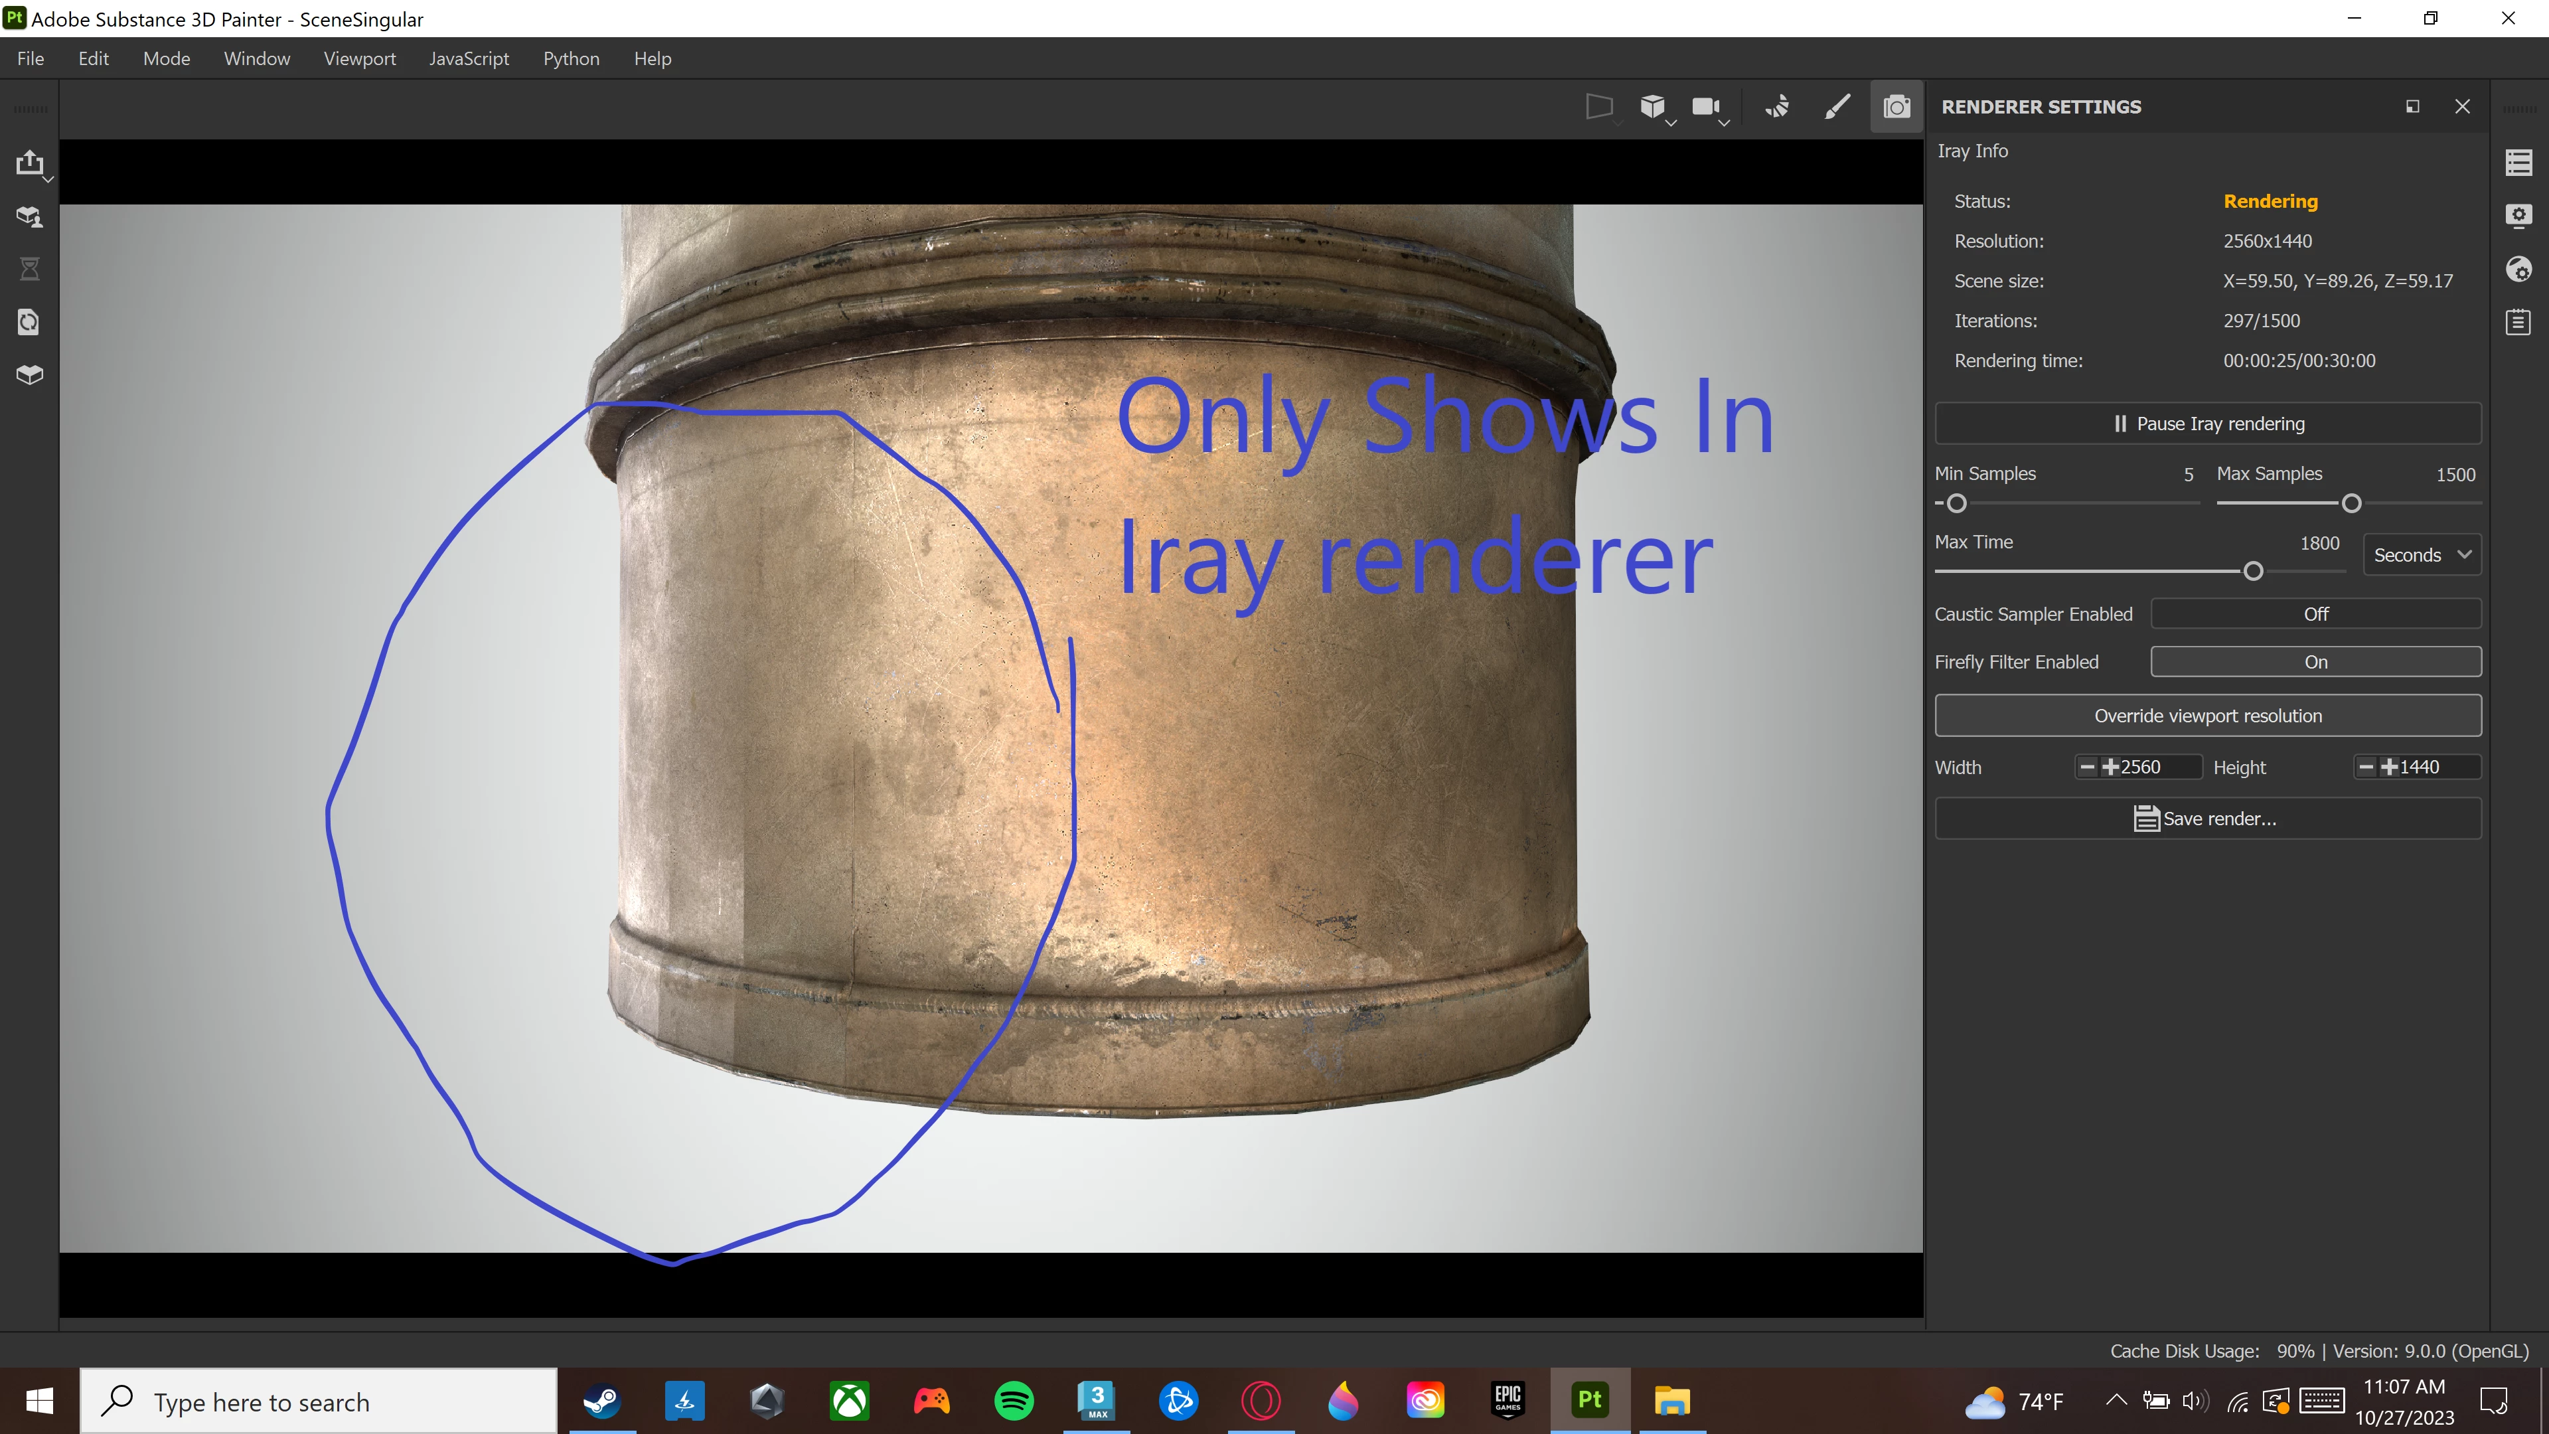
Task: Open the Seconds time unit dropdown
Action: coord(2420,555)
